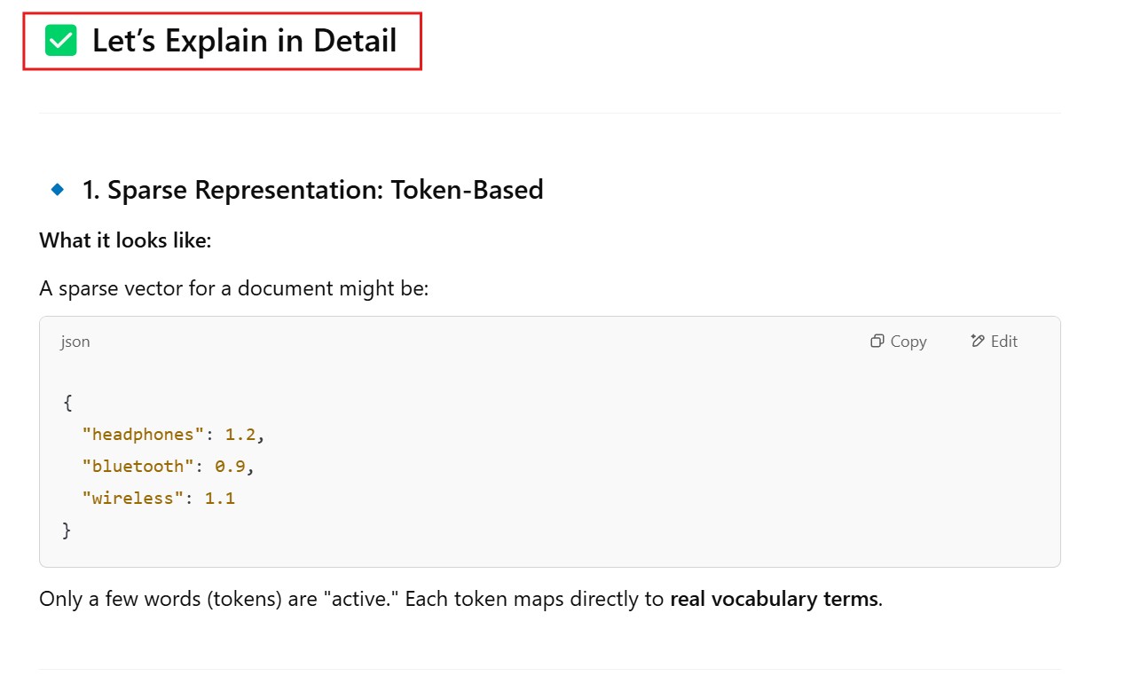Click the value 0.9 in code
Image resolution: width=1125 pixels, height=676 pixels.
click(230, 467)
